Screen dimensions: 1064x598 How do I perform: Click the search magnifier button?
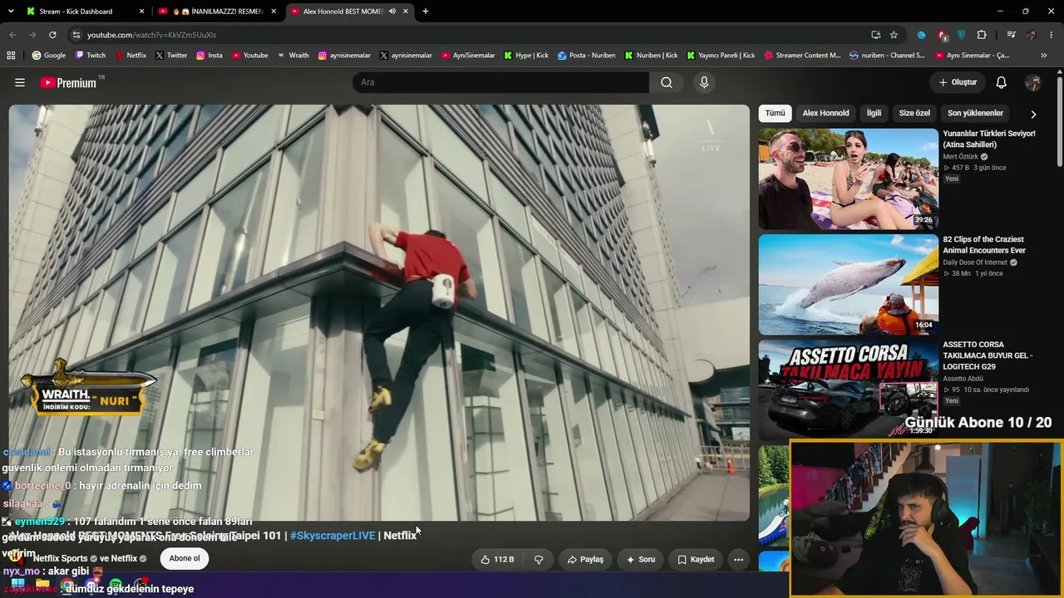tap(667, 82)
